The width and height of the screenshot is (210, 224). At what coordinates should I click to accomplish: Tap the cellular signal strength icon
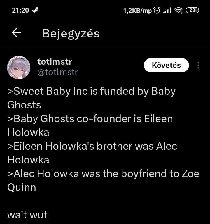167,11
